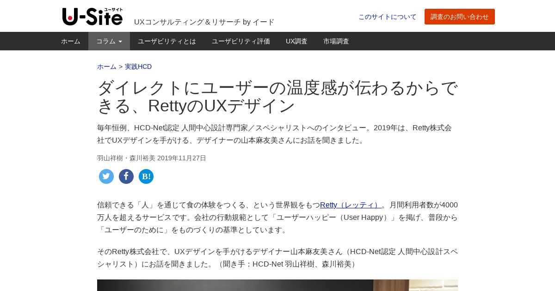
Task: Expand the コラム dropdown menu
Action: click(109, 41)
